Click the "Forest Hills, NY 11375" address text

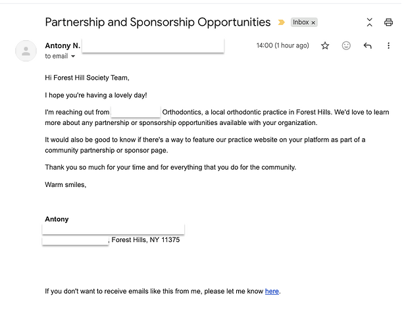pyautogui.click(x=145, y=240)
